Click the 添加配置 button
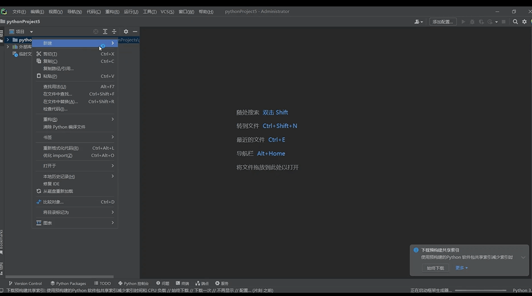 443,22
